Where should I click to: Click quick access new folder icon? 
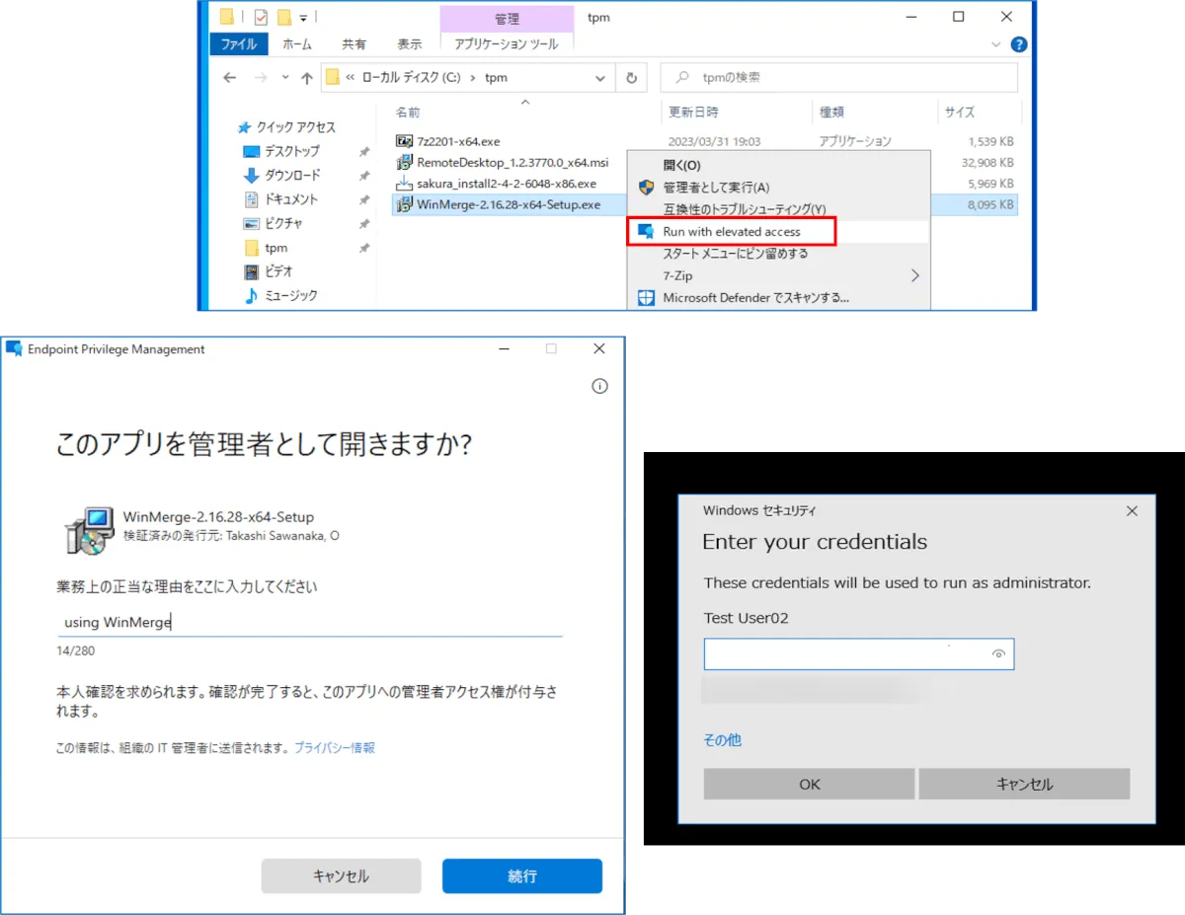point(284,17)
